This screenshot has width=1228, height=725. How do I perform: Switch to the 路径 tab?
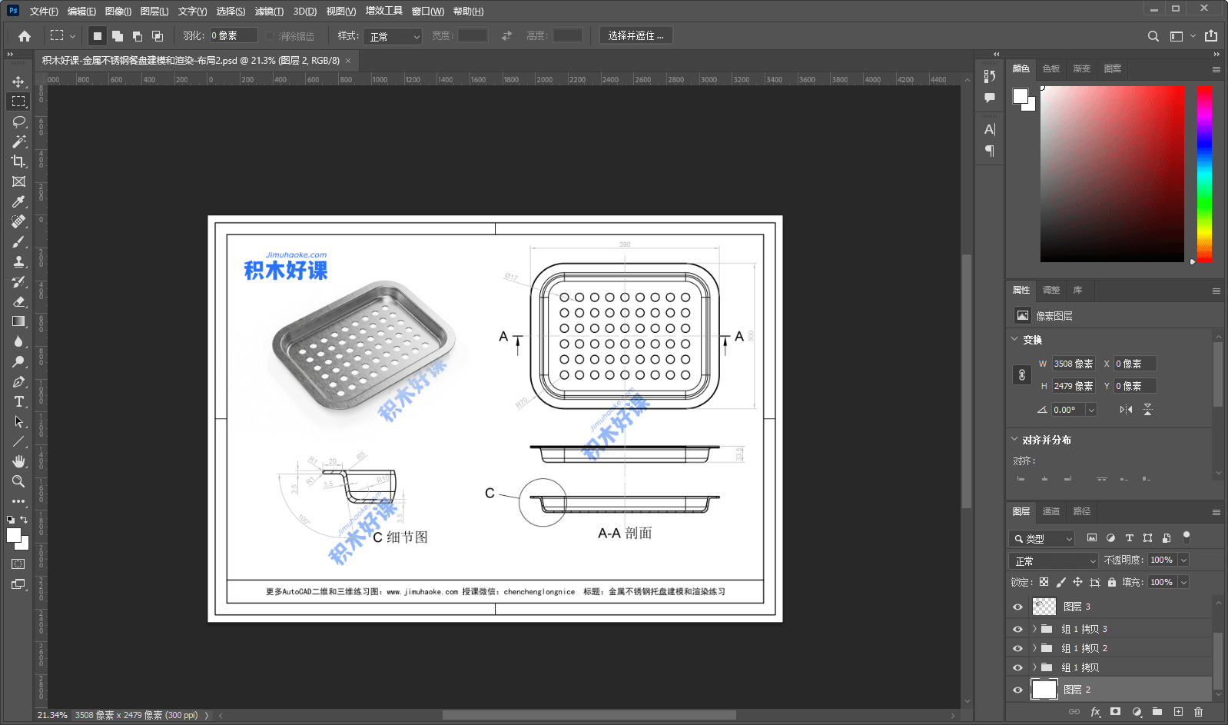click(1082, 511)
